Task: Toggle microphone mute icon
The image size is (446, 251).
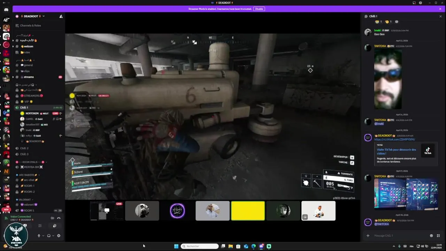Action: coord(39,236)
